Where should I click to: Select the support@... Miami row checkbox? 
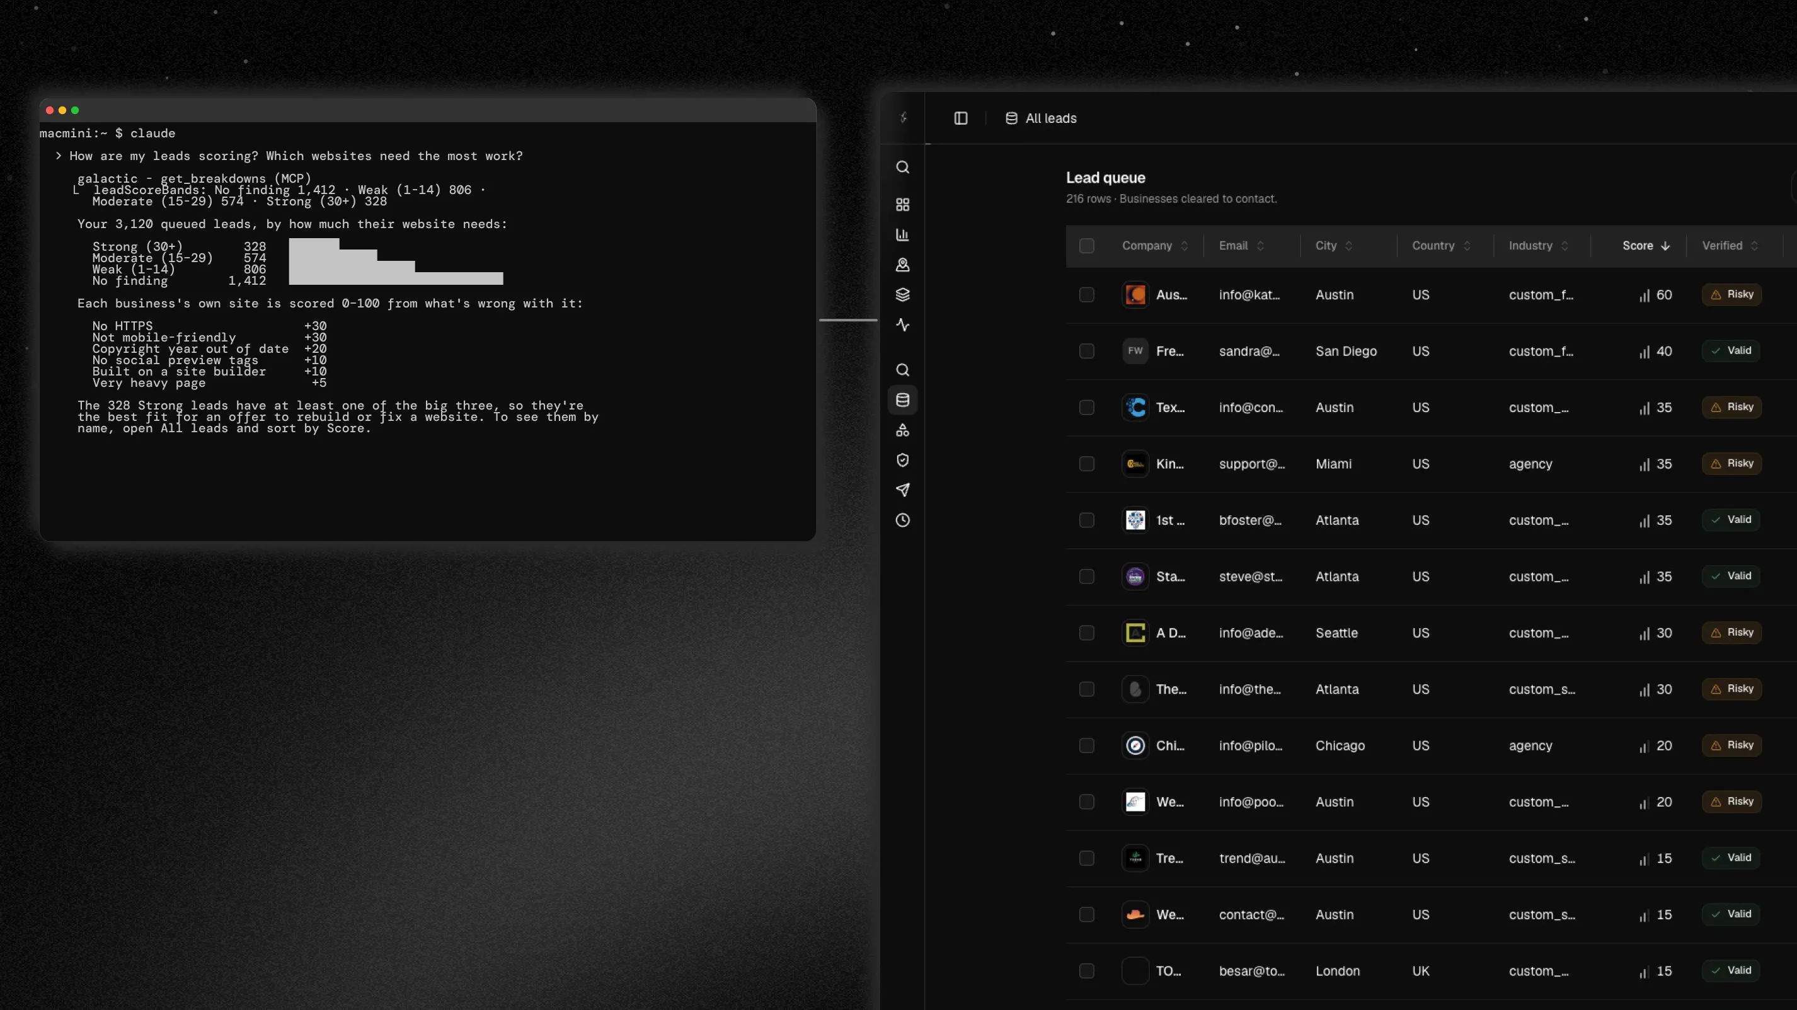click(1086, 464)
